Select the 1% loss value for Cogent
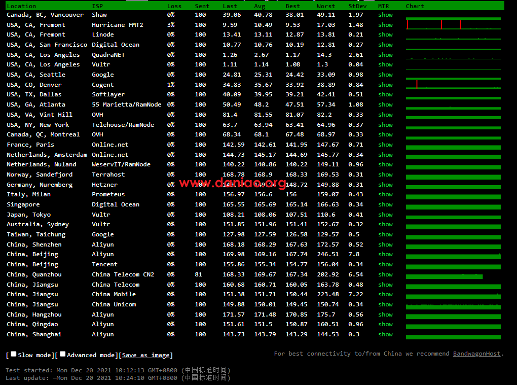 [171, 85]
